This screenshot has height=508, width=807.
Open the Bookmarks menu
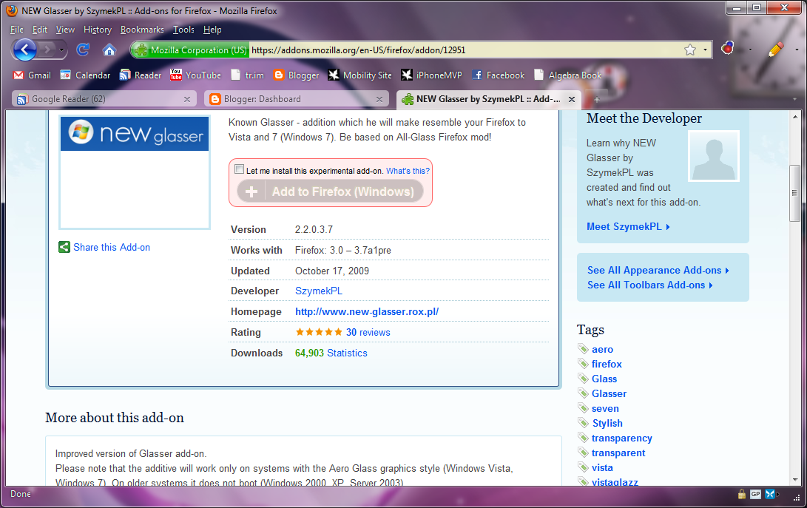point(142,30)
